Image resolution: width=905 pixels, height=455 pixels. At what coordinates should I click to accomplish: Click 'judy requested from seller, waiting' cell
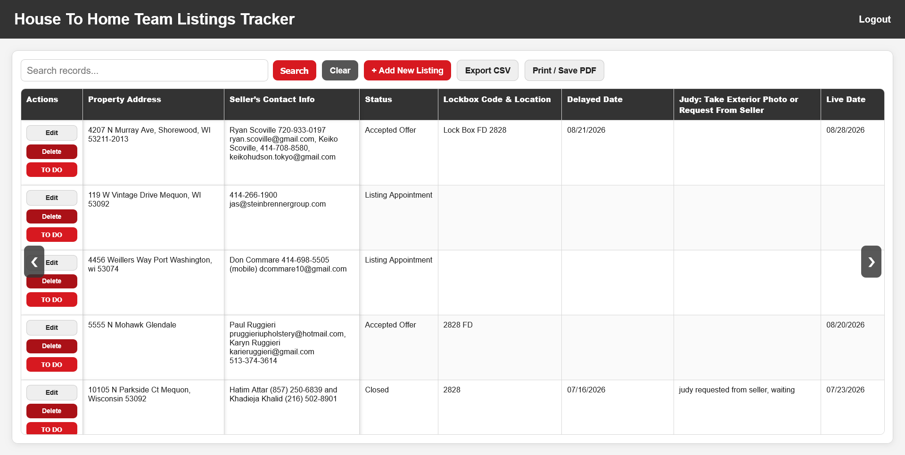point(747,407)
